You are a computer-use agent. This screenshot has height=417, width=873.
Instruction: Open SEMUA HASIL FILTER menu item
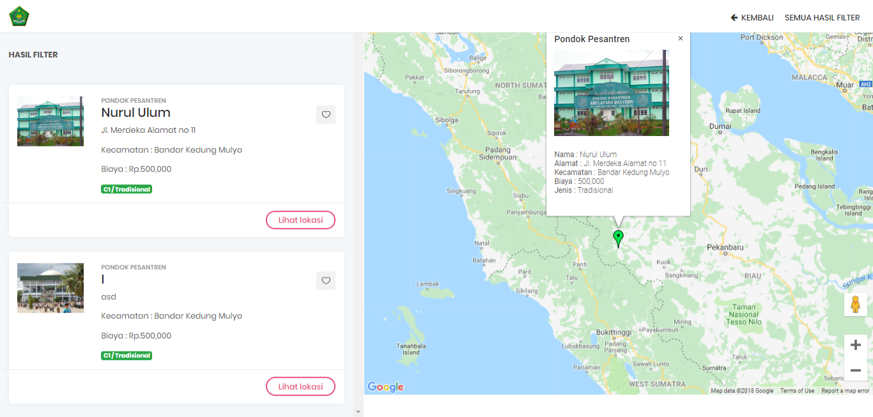coord(822,18)
